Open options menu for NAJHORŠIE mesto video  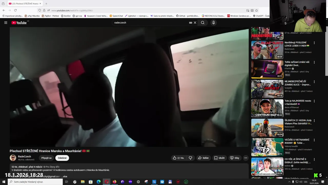[314, 101]
